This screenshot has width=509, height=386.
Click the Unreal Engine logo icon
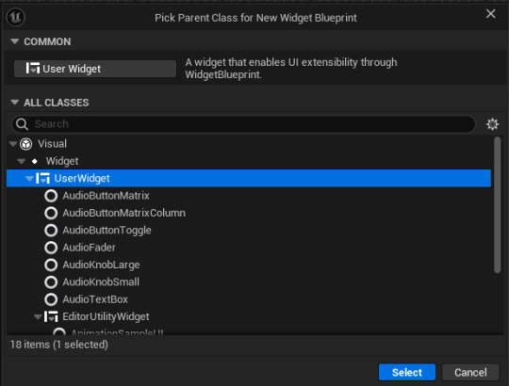[16, 17]
